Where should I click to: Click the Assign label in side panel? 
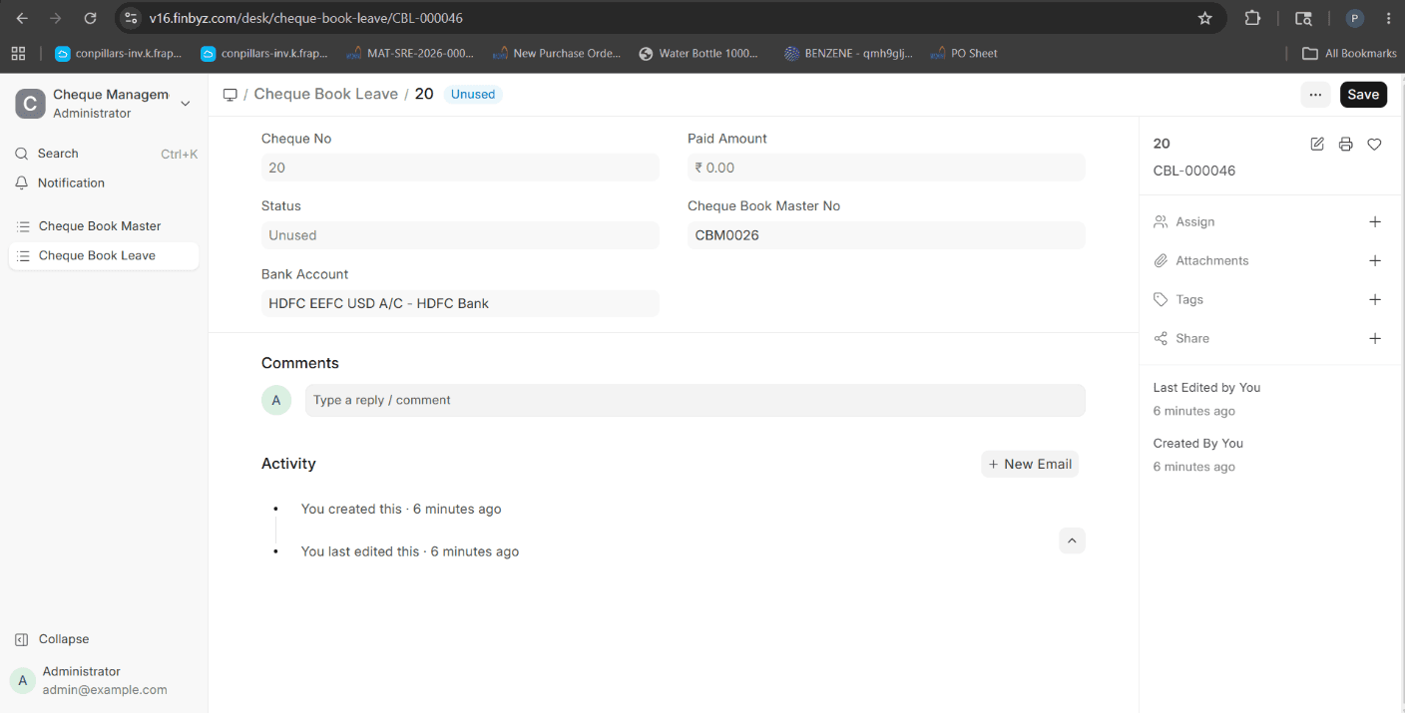[x=1195, y=221]
